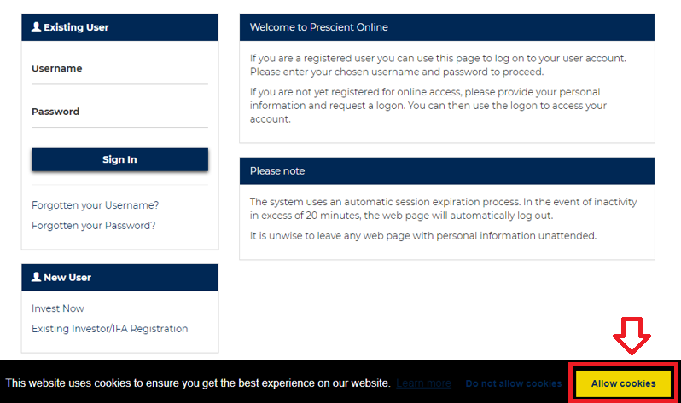This screenshot has height=403, width=681.
Task: Accept with the Allow cookies button
Action: tap(624, 383)
